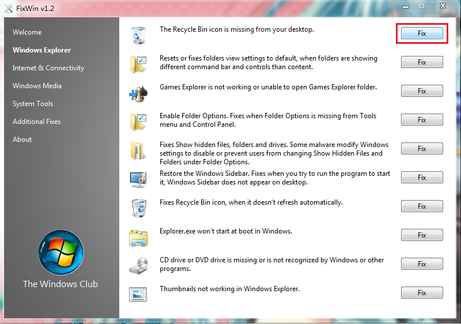Click the Games Explorer chess icon

pyautogui.click(x=138, y=93)
